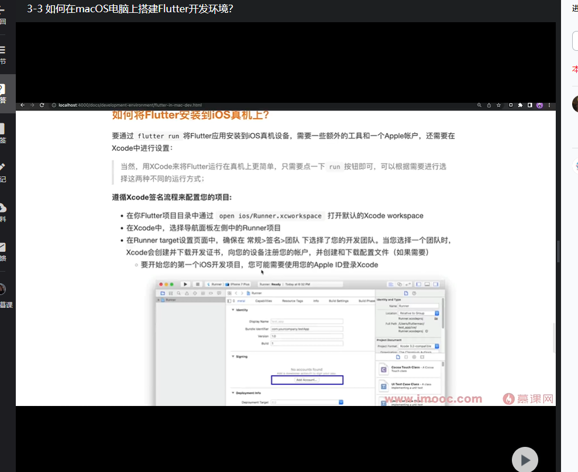Toggle the browser side panel icon
The height and width of the screenshot is (472, 578).
point(529,105)
